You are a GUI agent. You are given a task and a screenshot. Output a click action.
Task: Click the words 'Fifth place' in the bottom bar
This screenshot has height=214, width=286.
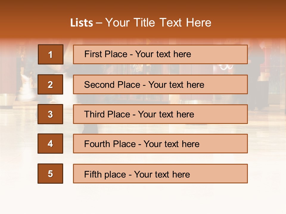[x=105, y=174]
